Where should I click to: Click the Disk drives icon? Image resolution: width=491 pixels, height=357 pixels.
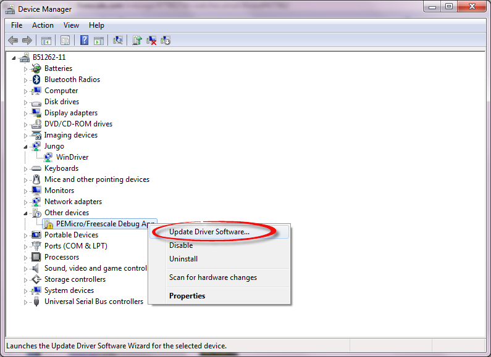tap(36, 102)
